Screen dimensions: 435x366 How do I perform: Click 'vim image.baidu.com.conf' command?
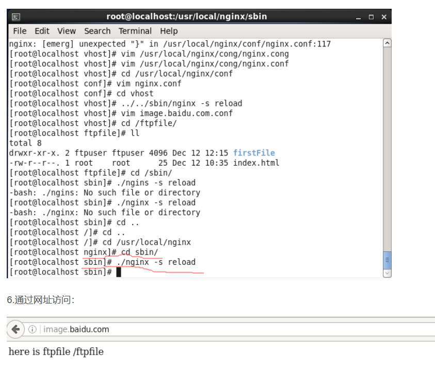point(176,113)
